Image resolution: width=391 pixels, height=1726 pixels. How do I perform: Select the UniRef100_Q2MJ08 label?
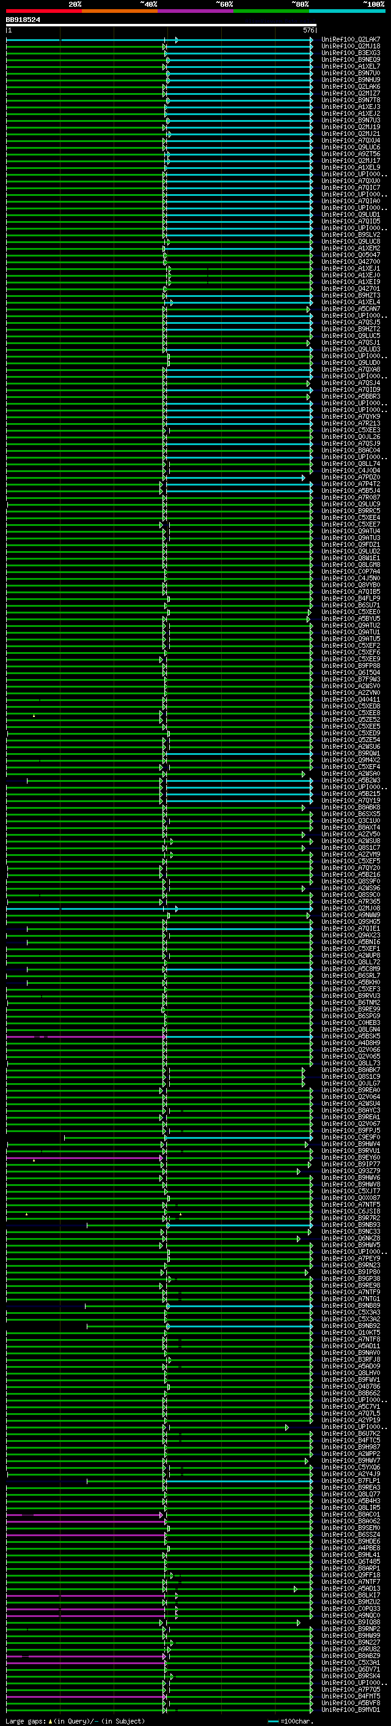[x=351, y=909]
